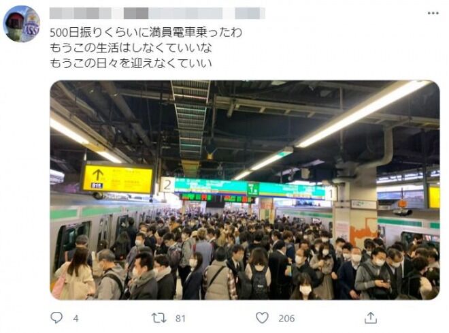Click the likes count 206
Screen dimensions: 449x333
tap(286, 319)
